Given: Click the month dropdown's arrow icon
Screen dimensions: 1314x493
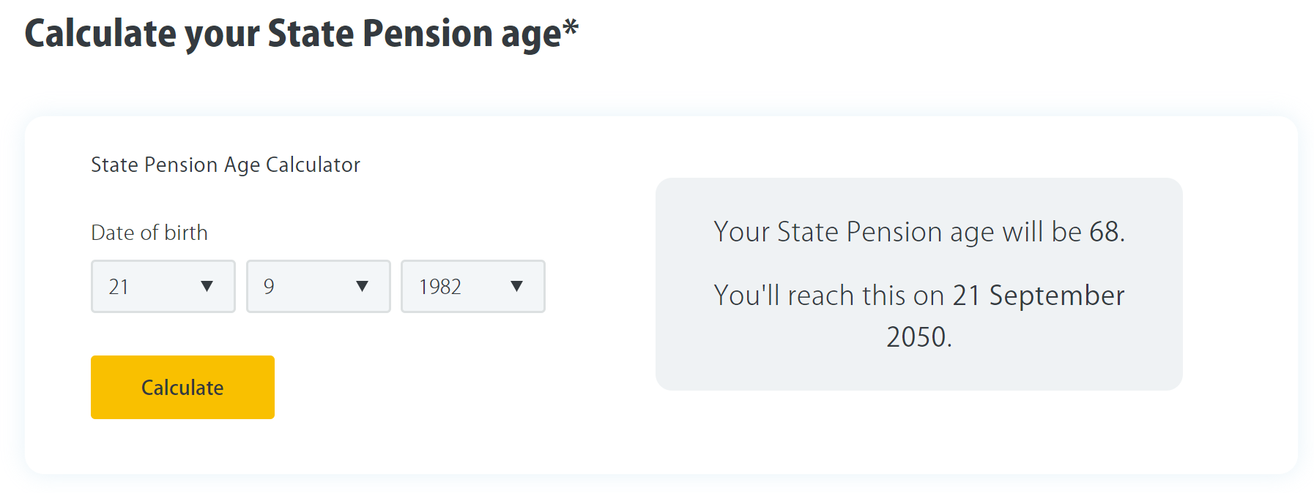Looking at the screenshot, I should click(364, 287).
